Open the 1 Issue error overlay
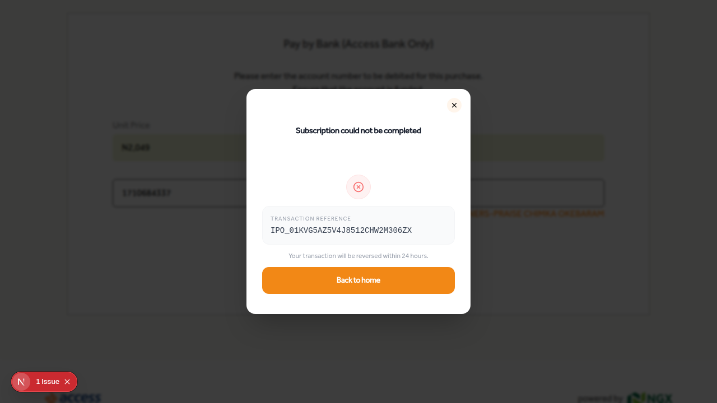The width and height of the screenshot is (717, 403). click(48, 382)
